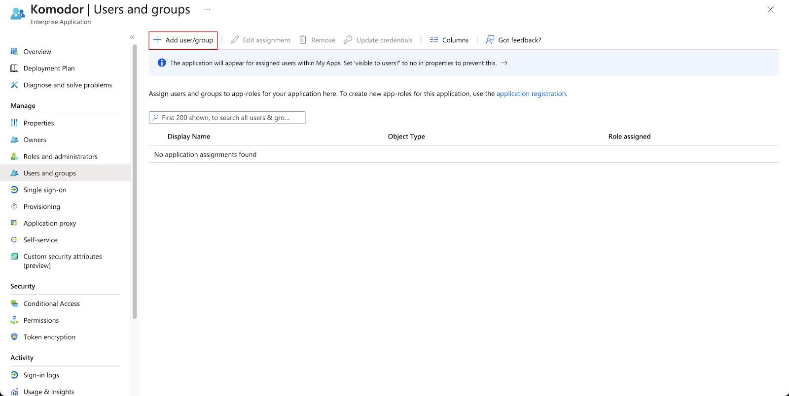Click the Single sign-on icon

point(14,190)
